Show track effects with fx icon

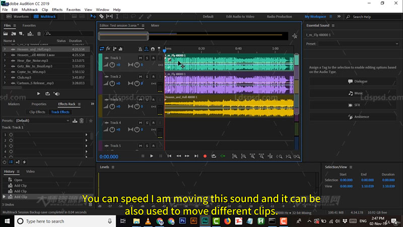pyautogui.click(x=108, y=48)
